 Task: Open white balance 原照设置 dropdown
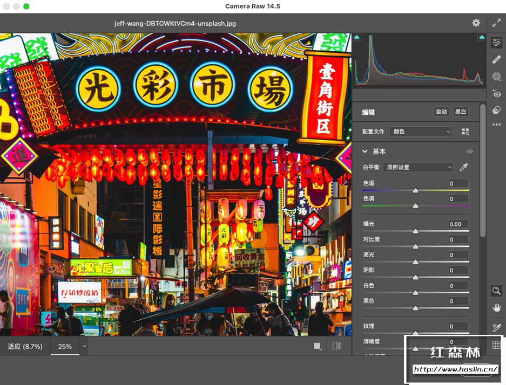tap(418, 168)
